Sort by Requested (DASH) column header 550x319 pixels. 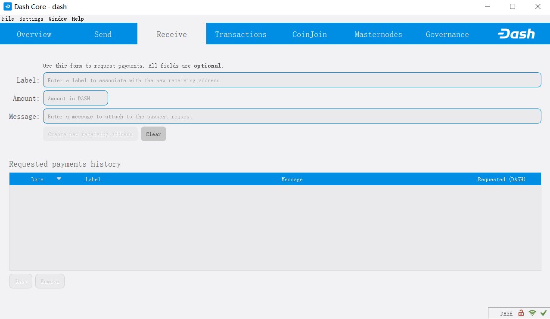click(x=502, y=179)
